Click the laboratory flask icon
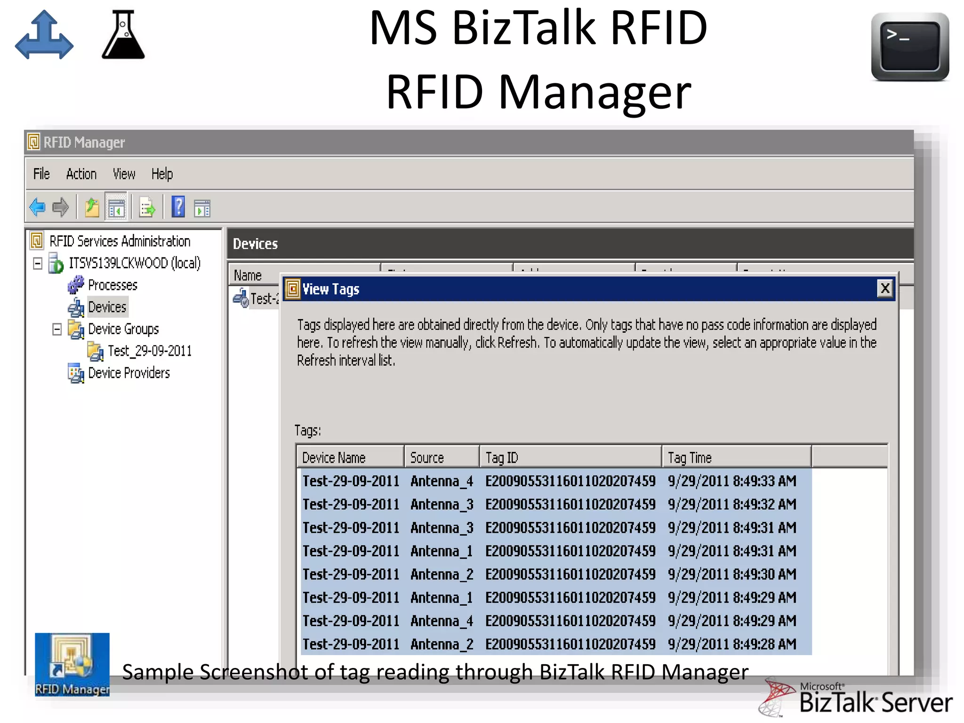Image resolution: width=964 pixels, height=723 pixels. tap(123, 34)
